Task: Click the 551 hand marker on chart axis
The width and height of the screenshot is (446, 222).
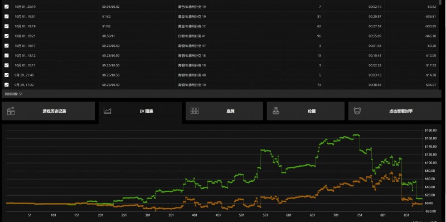Action: (265, 215)
